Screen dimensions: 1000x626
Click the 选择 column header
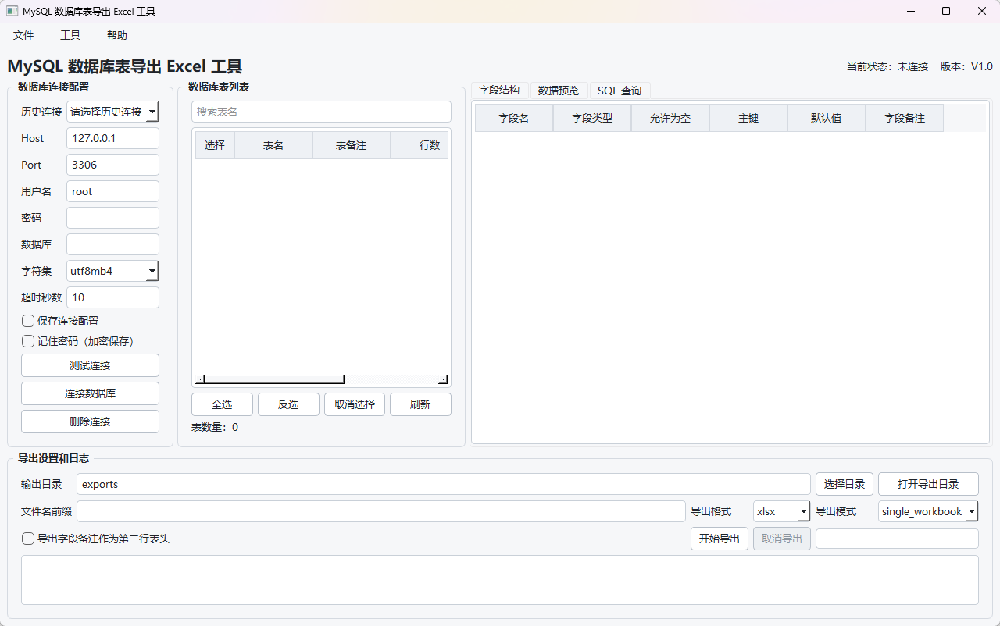[x=215, y=145]
